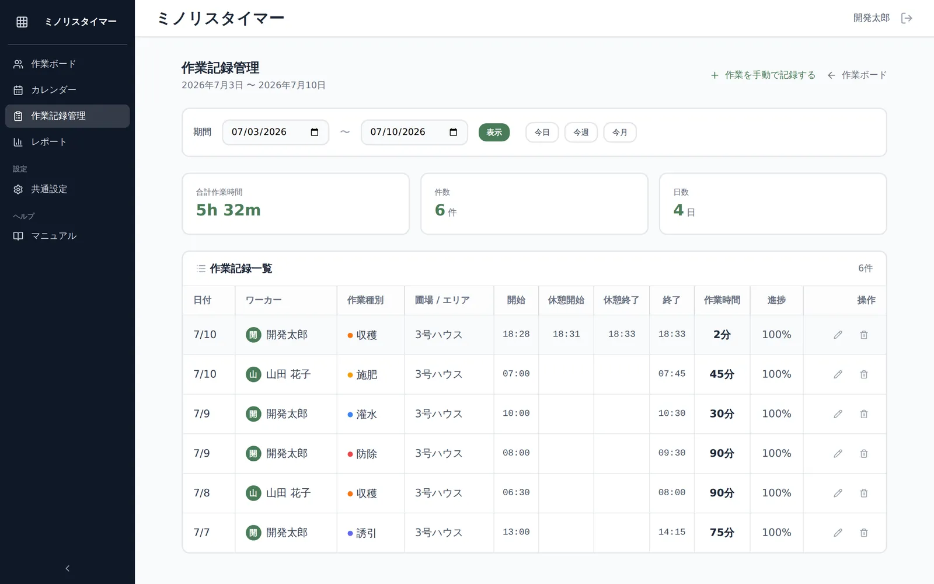
Task: Click the start time 06:30
Action: pyautogui.click(x=516, y=492)
